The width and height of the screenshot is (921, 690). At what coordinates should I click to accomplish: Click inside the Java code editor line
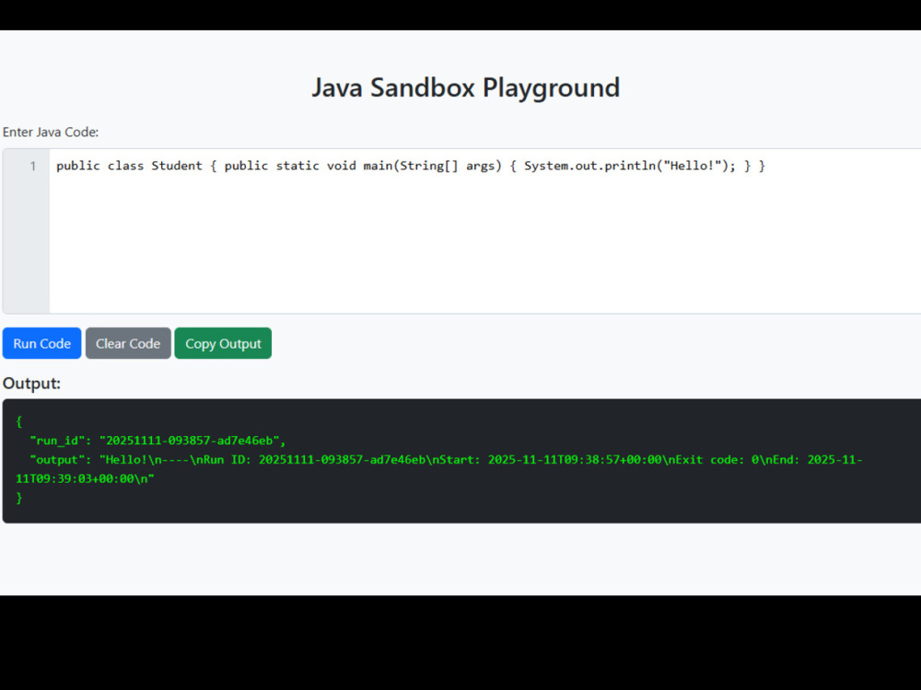(x=411, y=166)
